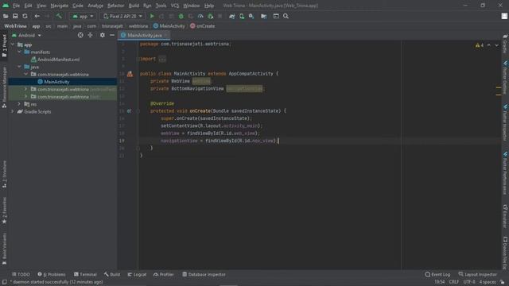Open the Logcat tool window
This screenshot has height=286, width=509.
(137, 274)
